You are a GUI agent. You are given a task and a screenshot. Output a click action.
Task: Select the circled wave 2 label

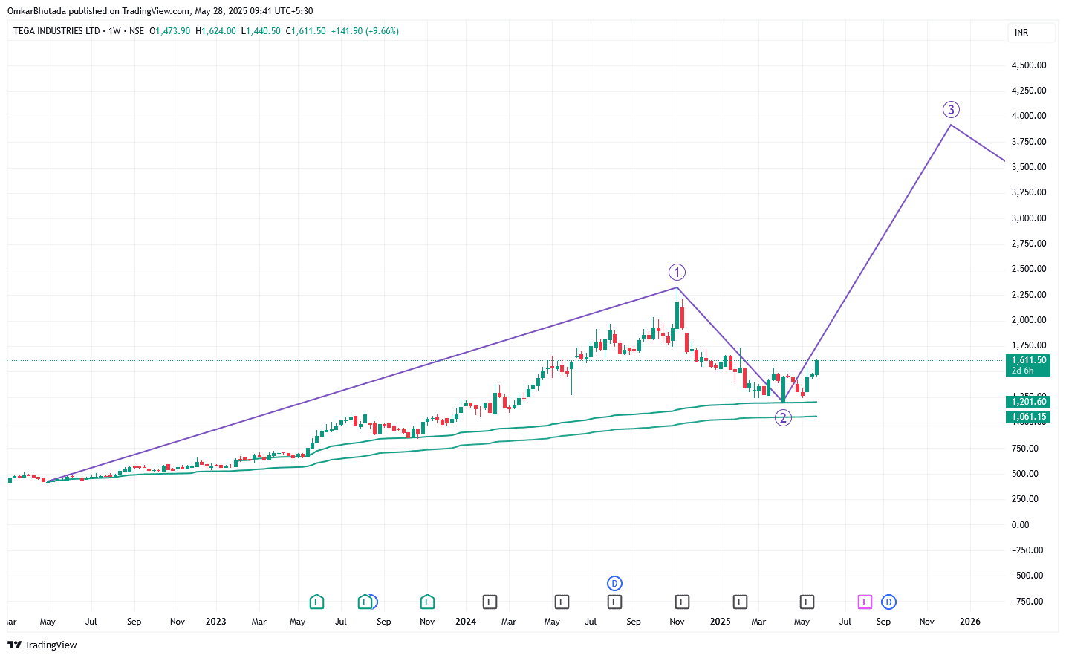(x=783, y=418)
